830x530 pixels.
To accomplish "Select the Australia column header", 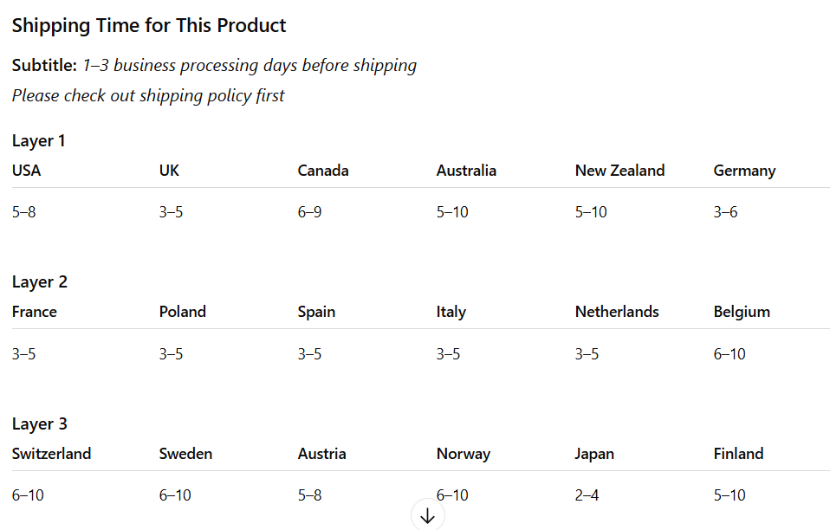I will point(466,171).
